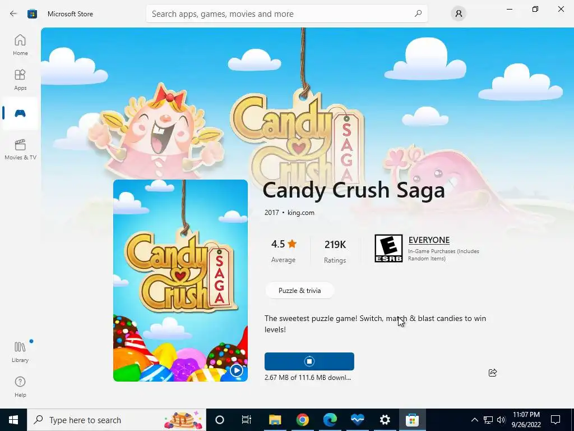This screenshot has height=431, width=574.
Task: Click the network status tray icon
Action: (488, 420)
